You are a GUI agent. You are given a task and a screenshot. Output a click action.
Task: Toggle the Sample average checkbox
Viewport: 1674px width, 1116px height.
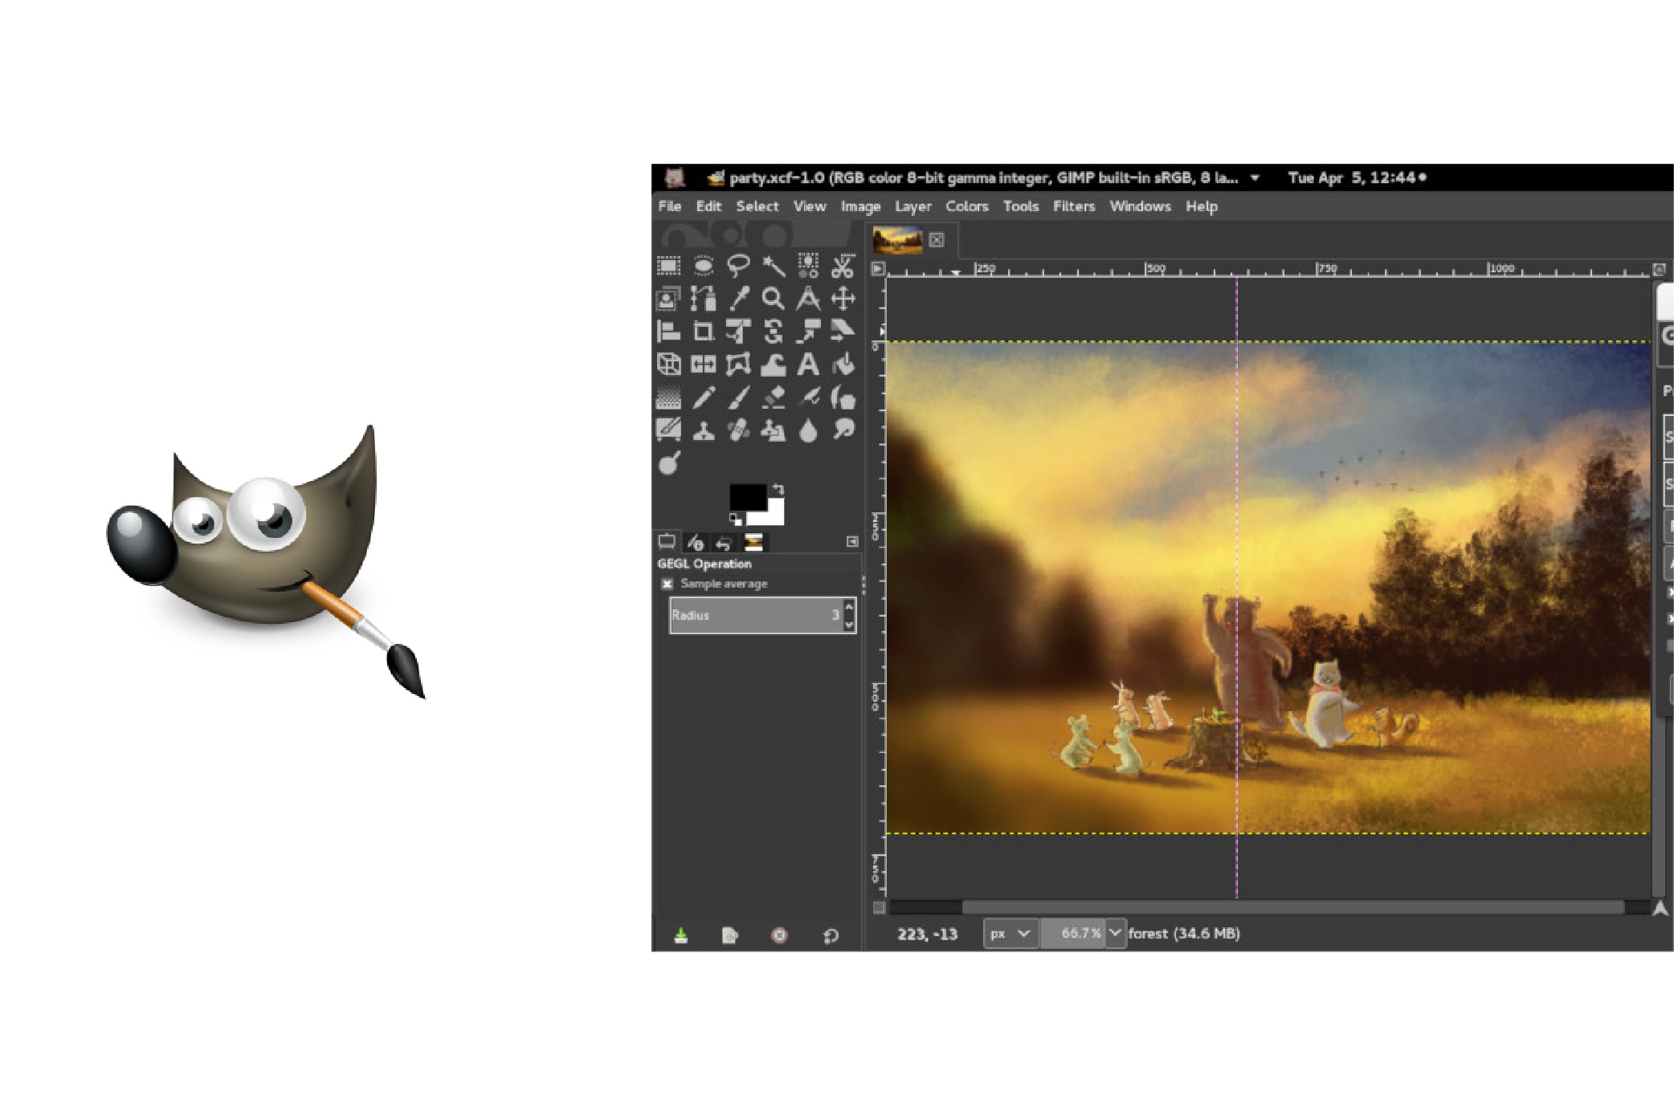pyautogui.click(x=667, y=584)
